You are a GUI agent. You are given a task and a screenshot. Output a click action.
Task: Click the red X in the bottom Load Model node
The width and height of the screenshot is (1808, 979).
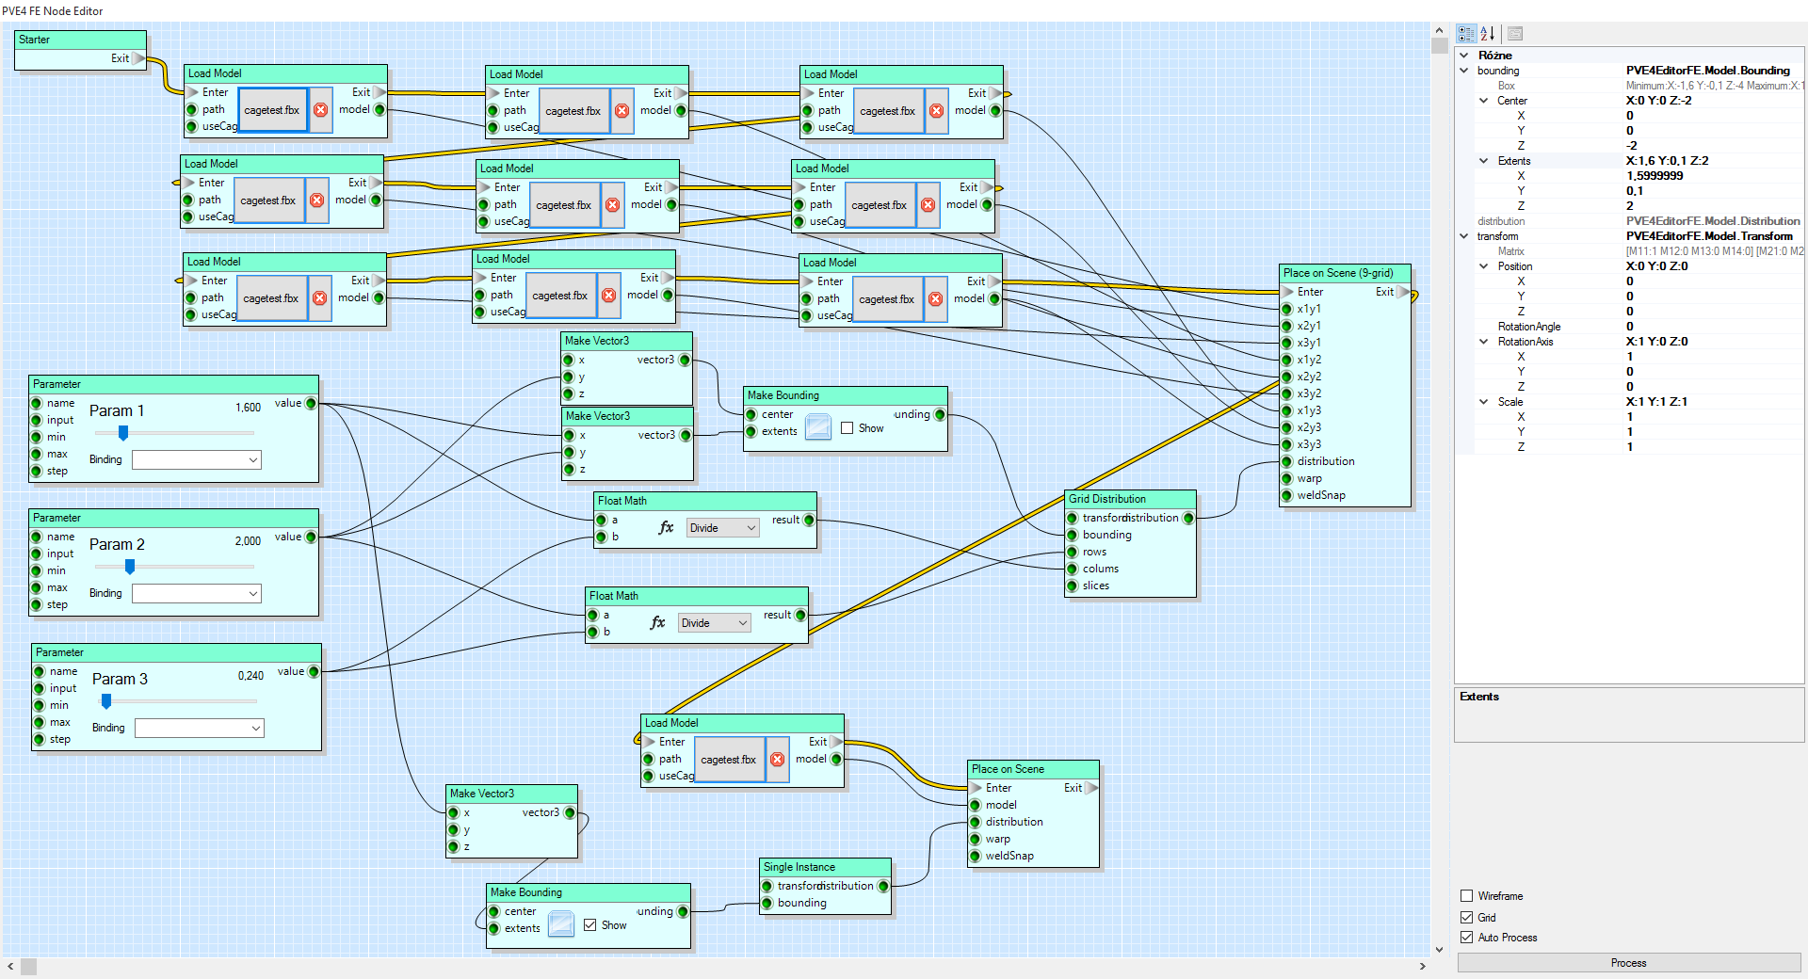778,760
